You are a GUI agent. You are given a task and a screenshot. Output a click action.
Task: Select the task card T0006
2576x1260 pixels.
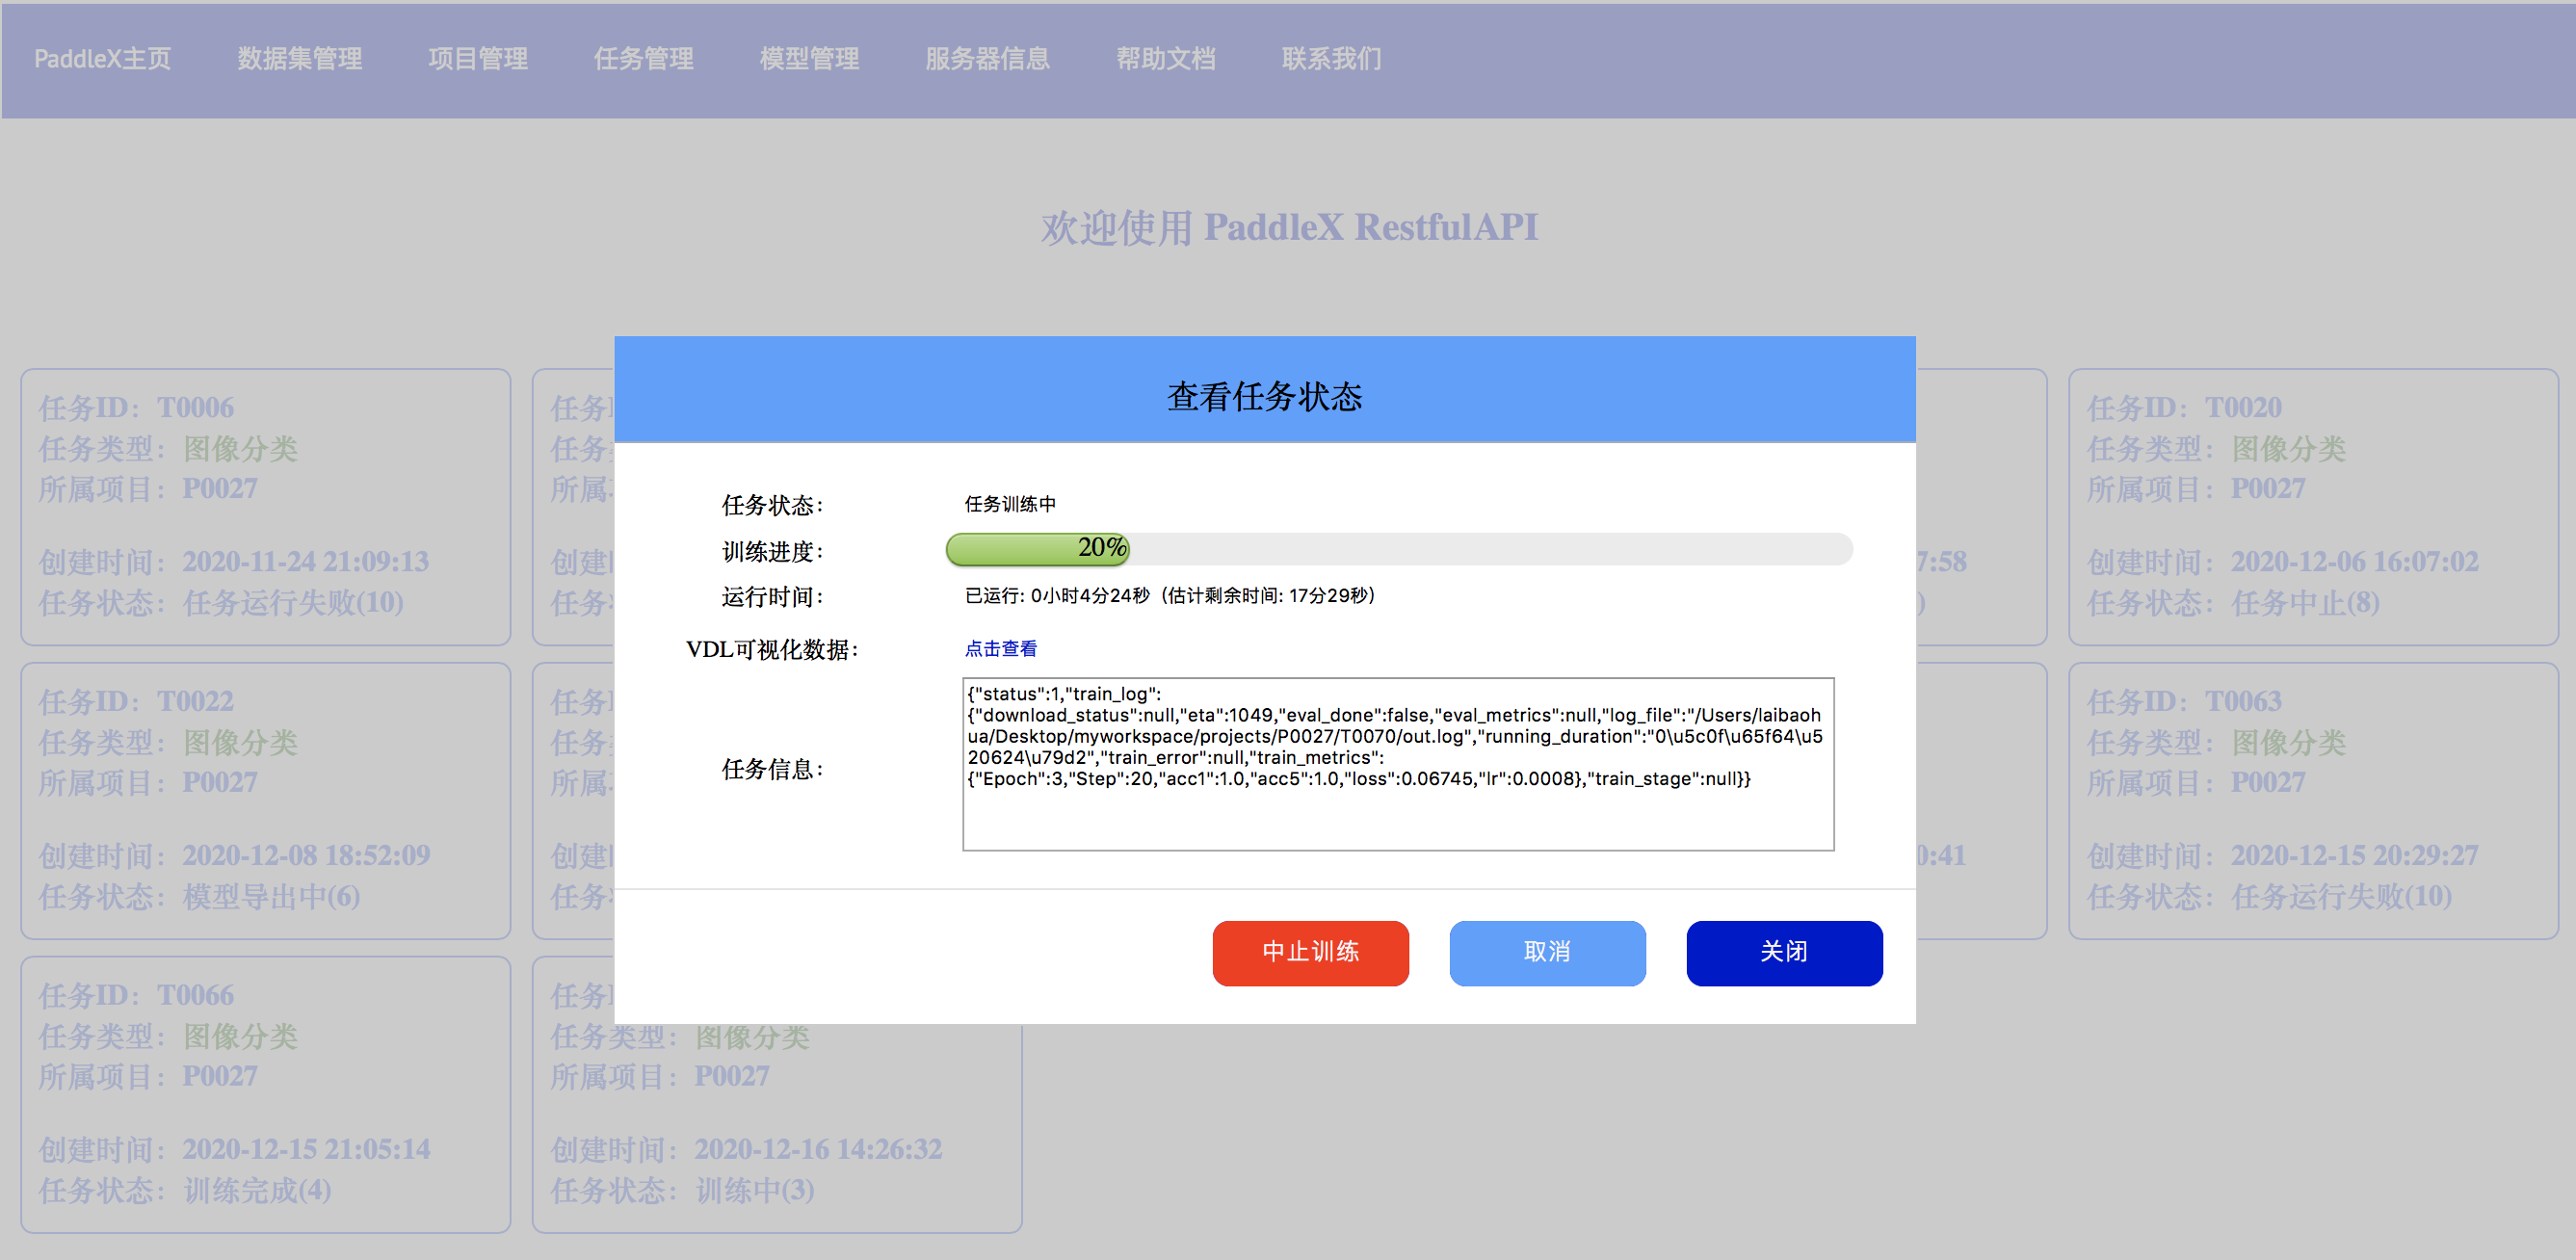coord(265,506)
